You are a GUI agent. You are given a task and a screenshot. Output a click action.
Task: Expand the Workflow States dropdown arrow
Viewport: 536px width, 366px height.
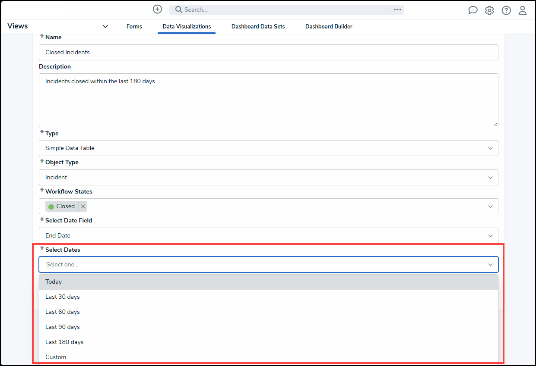pyautogui.click(x=490, y=206)
